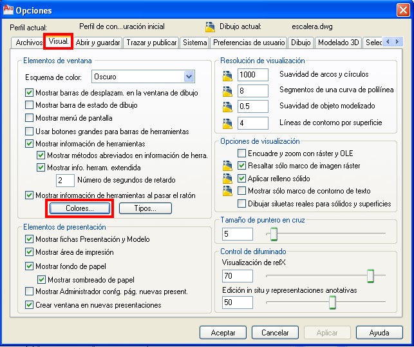Open Preferencias de usuario tab
Viewport: 414px width, 347px height.
(x=249, y=43)
